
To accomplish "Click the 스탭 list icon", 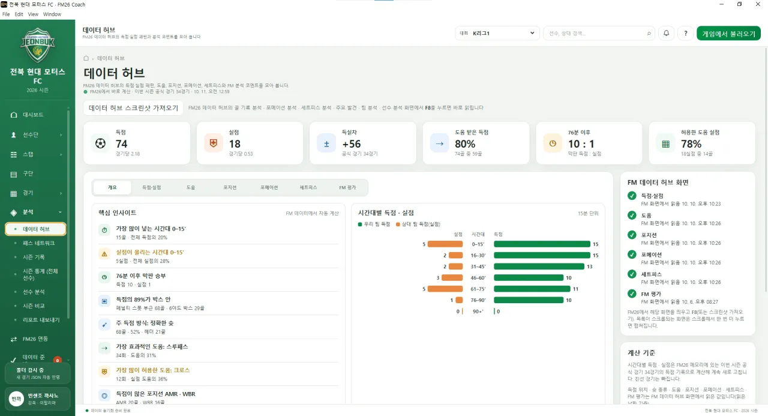I will pyautogui.click(x=14, y=154).
